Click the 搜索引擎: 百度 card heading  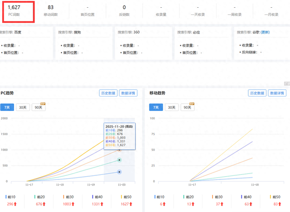(10, 32)
